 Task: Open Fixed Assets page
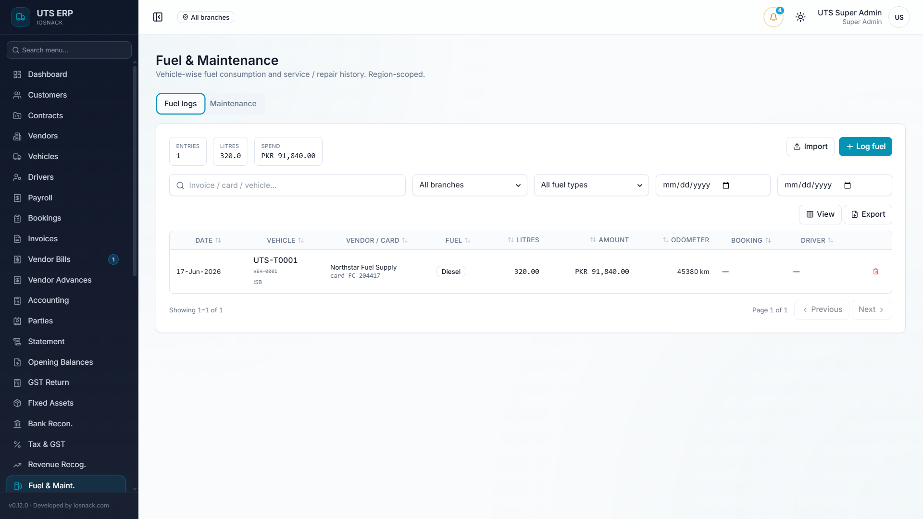coord(66,403)
